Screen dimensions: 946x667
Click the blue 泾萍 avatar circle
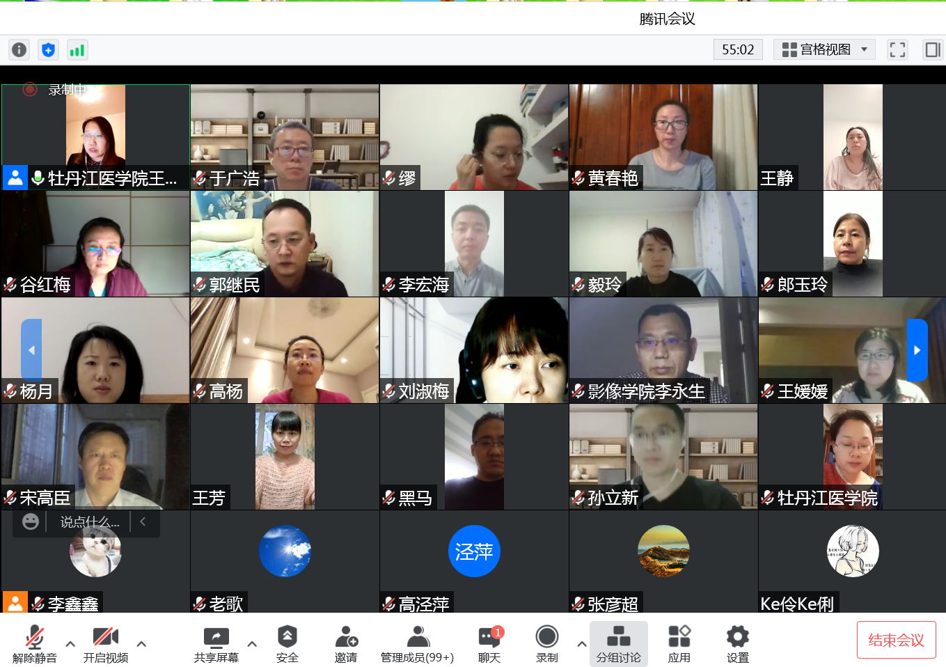point(474,551)
